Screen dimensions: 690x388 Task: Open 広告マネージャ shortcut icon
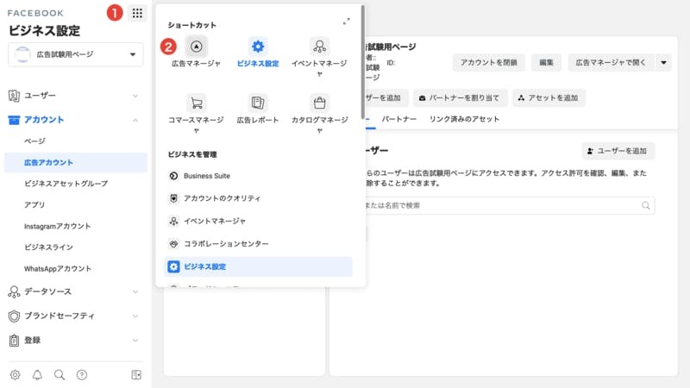[x=197, y=47]
